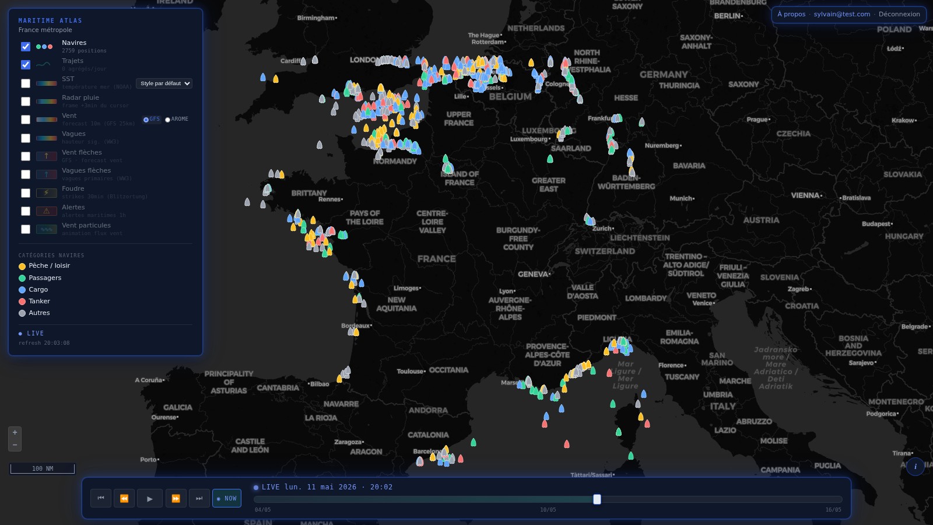Zoom out the map with minus button
Image resolution: width=933 pixels, height=525 pixels.
(15, 445)
